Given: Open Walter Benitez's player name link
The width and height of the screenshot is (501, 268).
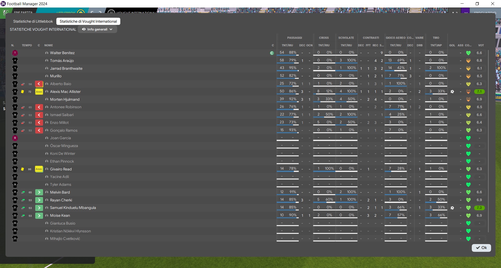Looking at the screenshot, I should tap(62, 53).
